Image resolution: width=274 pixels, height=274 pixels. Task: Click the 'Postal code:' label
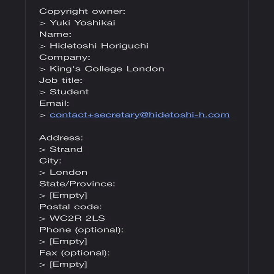click(x=70, y=207)
